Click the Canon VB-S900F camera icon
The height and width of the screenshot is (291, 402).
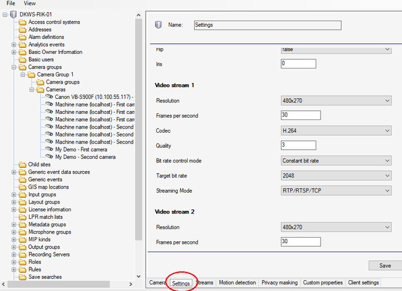click(49, 97)
